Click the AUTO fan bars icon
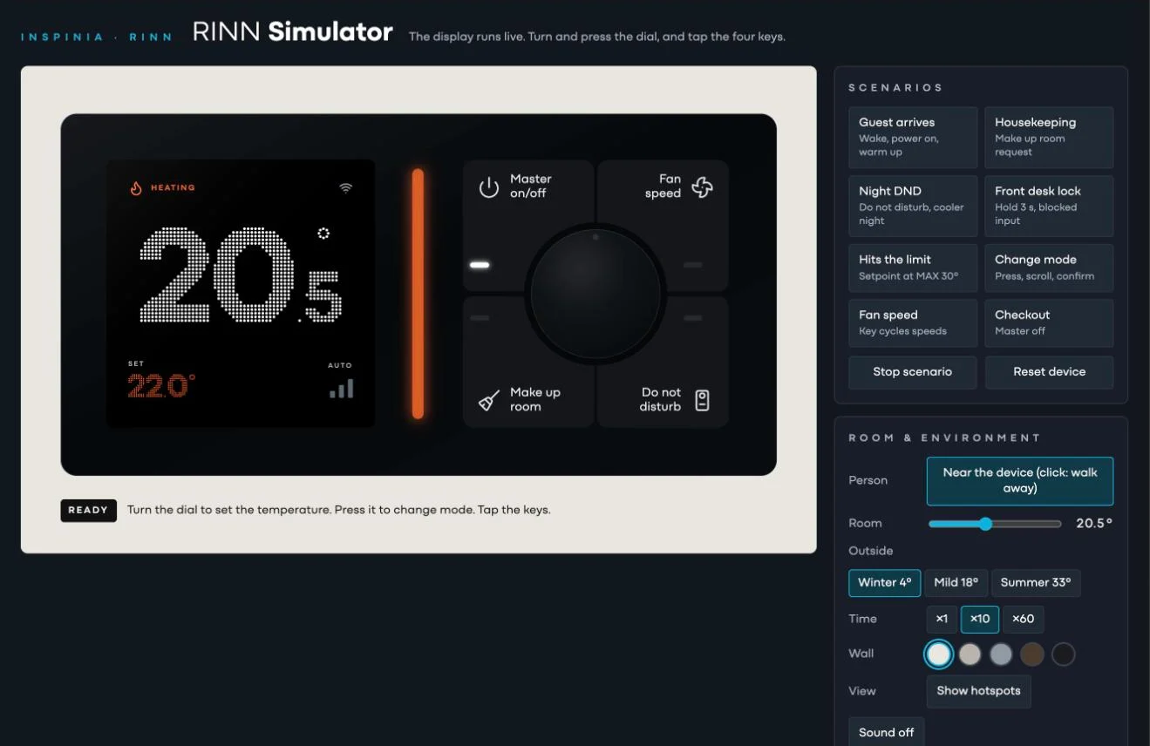Screen dimensions: 1150x746 342,388
